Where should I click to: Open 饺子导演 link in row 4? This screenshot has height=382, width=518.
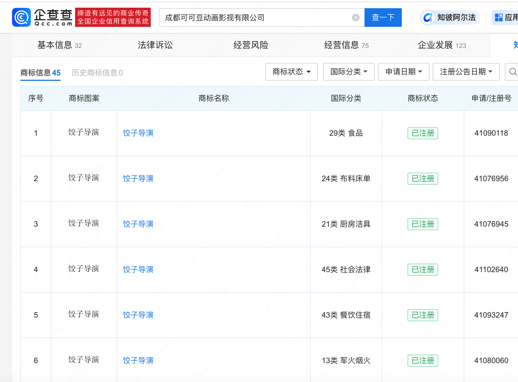(138, 270)
